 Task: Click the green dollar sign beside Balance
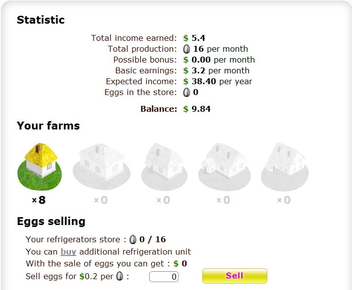coord(186,109)
